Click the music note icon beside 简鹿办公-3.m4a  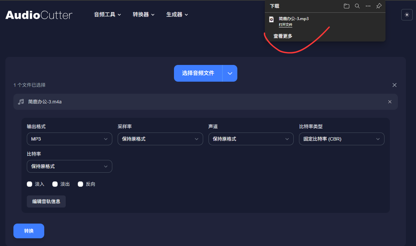coord(21,102)
